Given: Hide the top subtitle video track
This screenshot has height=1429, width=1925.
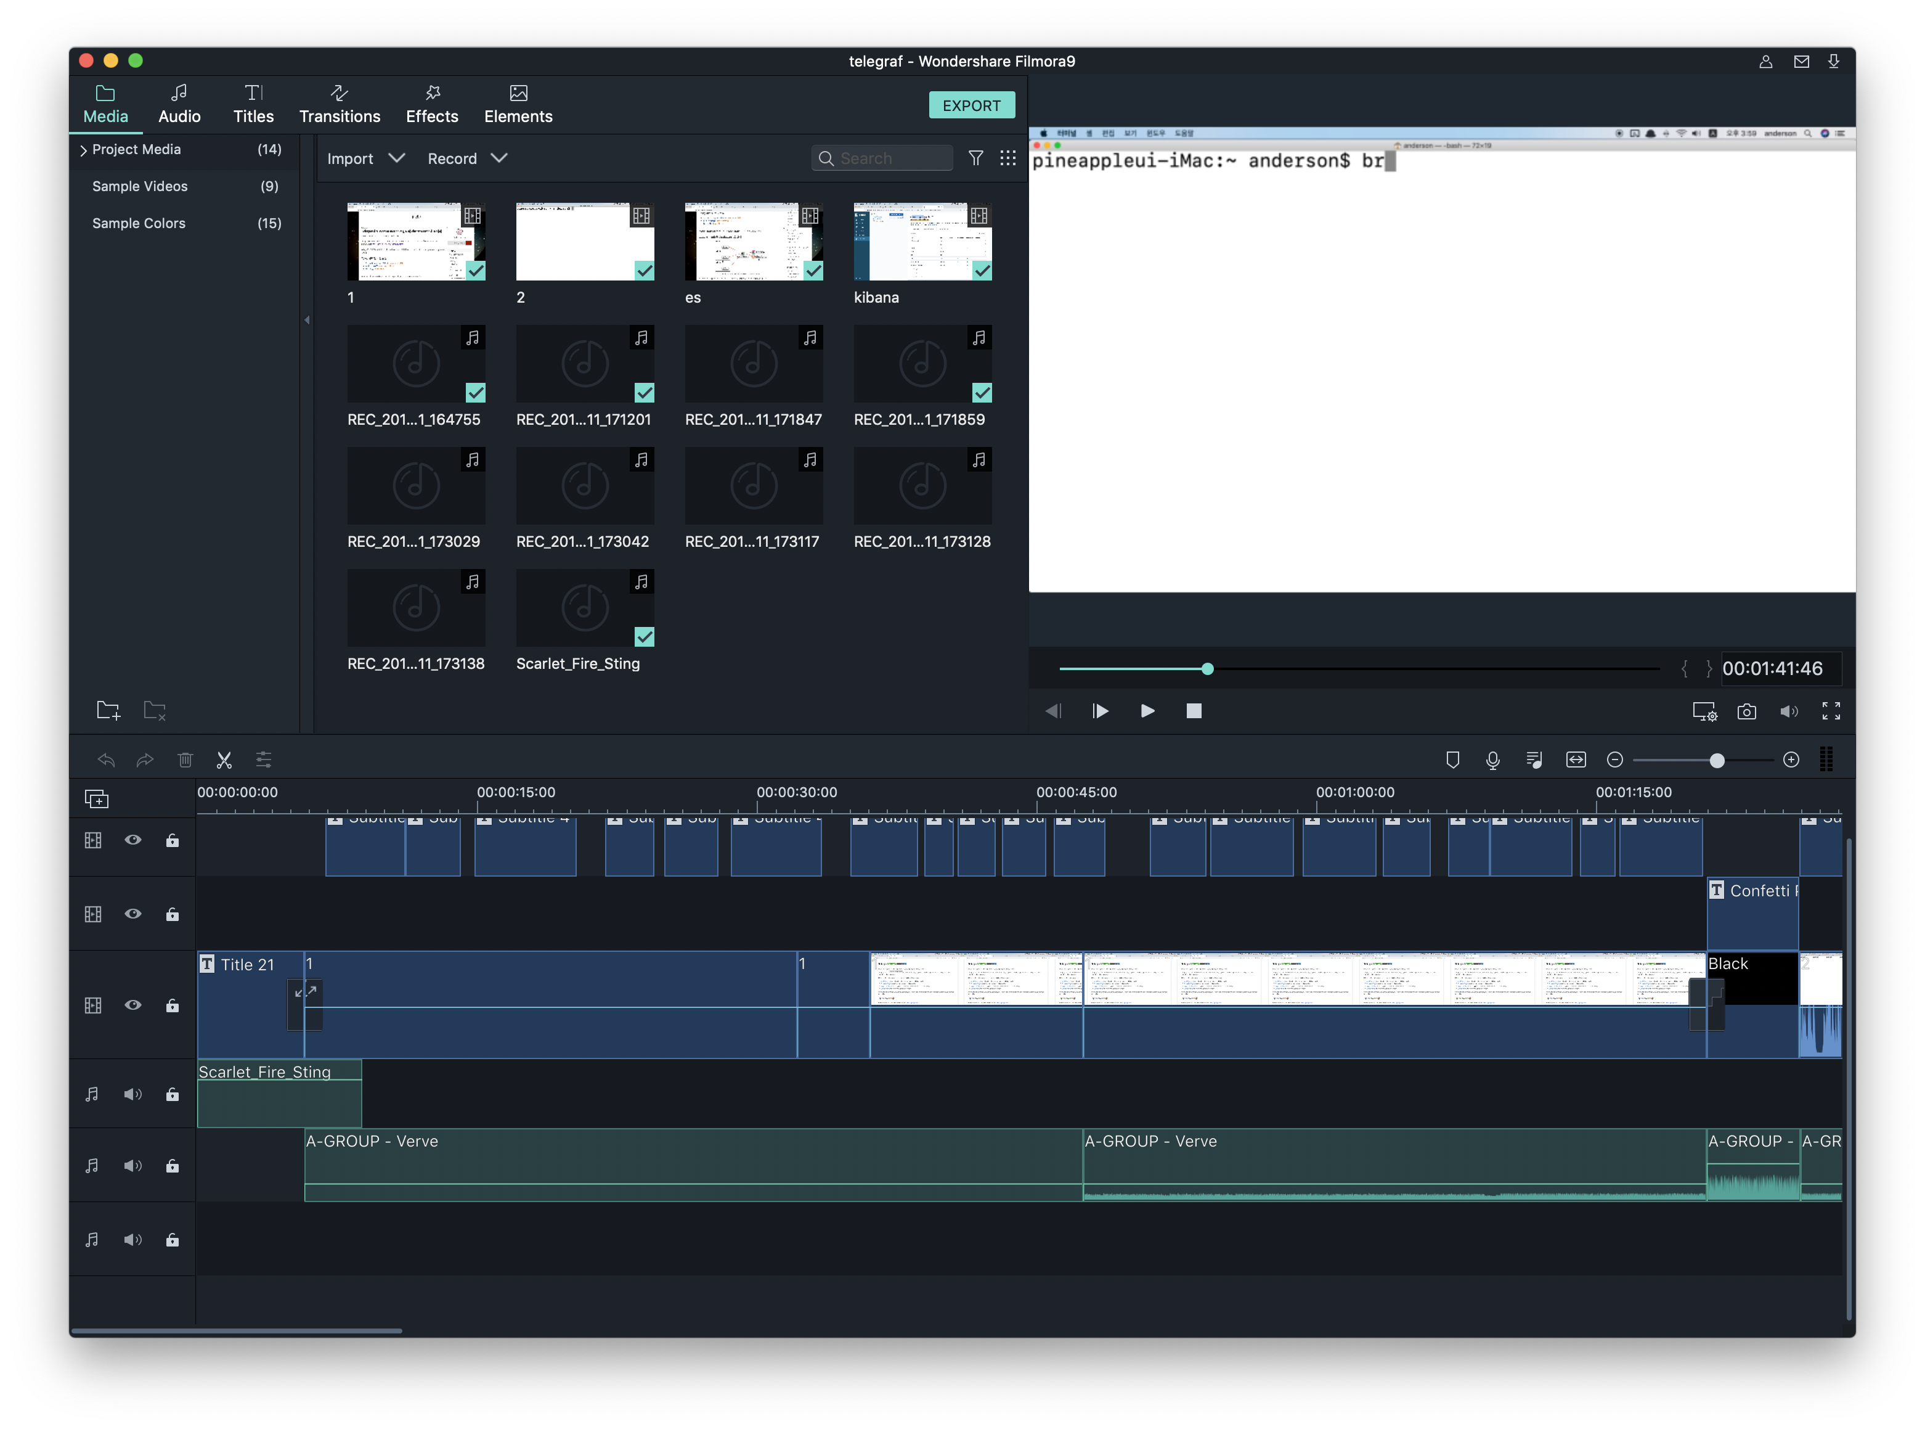Looking at the screenshot, I should 132,840.
